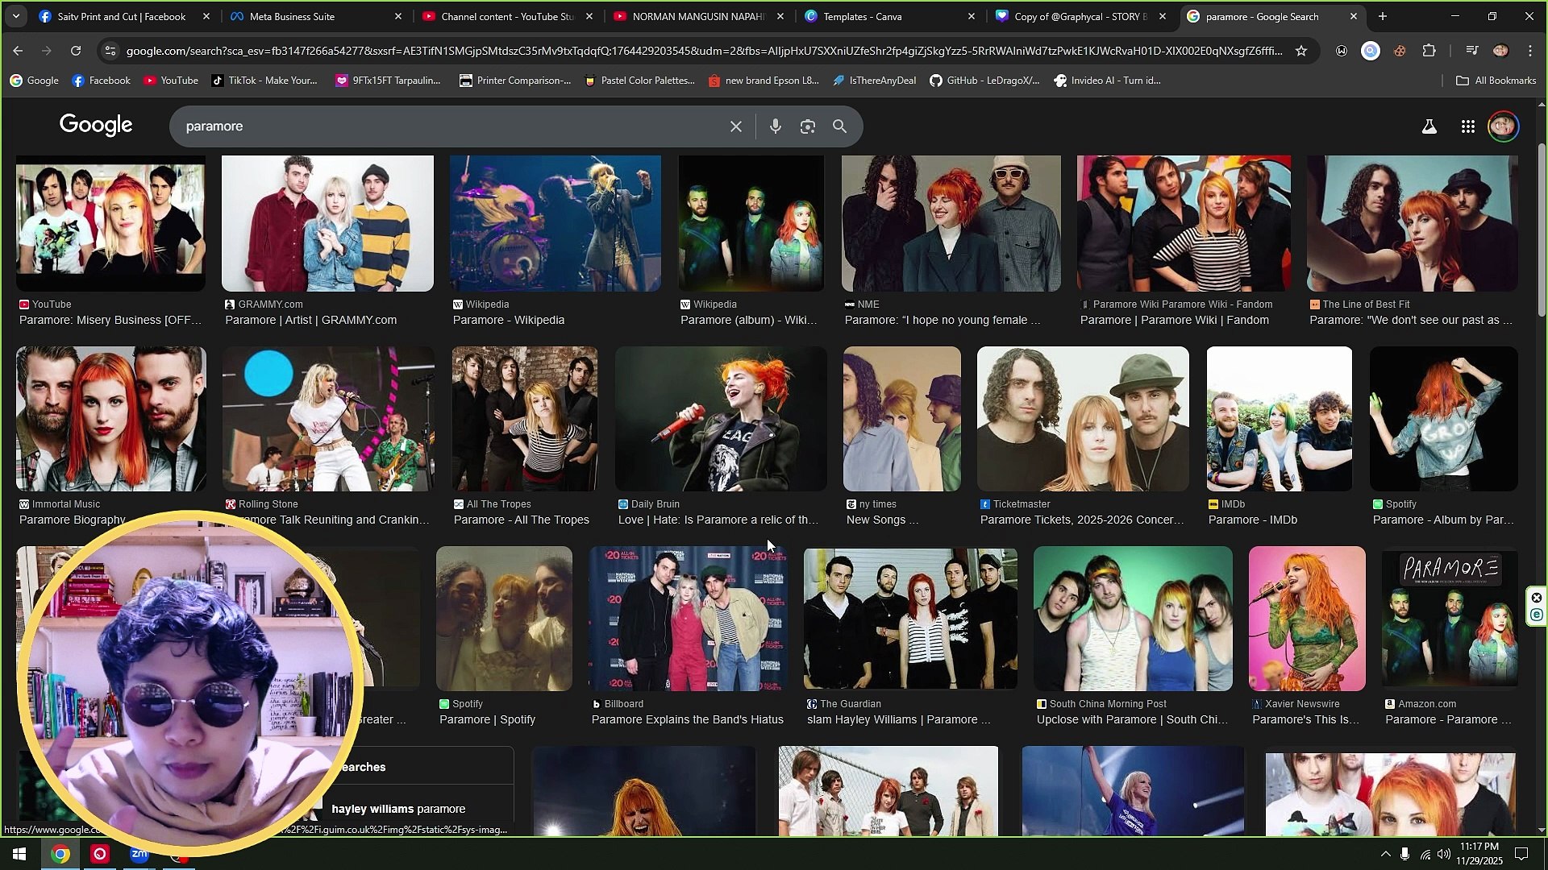The width and height of the screenshot is (1548, 870).
Task: Switch to Templates - Canva tab
Action: tap(862, 16)
